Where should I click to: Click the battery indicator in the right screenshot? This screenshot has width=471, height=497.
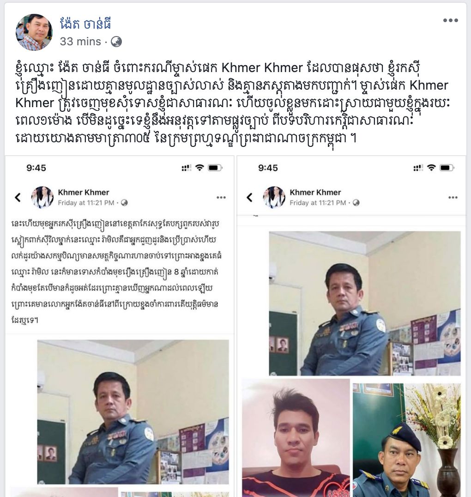(x=447, y=168)
